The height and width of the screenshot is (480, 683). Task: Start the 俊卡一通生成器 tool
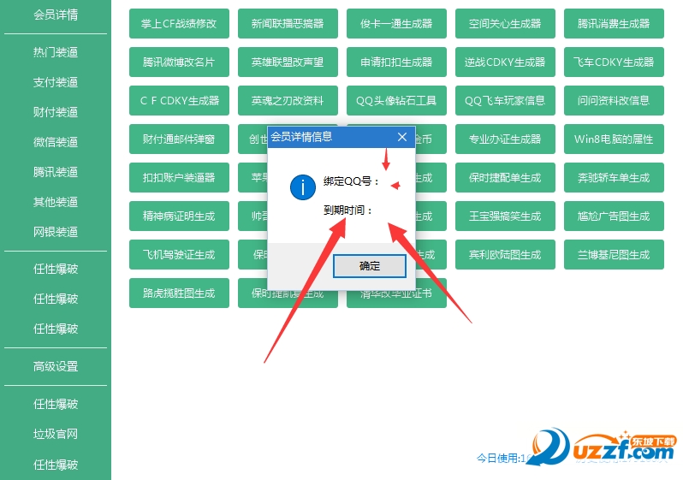pyautogui.click(x=396, y=23)
